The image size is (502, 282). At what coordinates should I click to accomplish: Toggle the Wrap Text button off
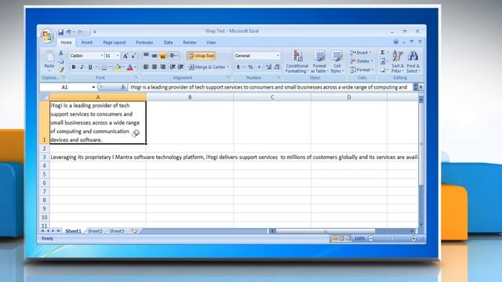tap(202, 56)
